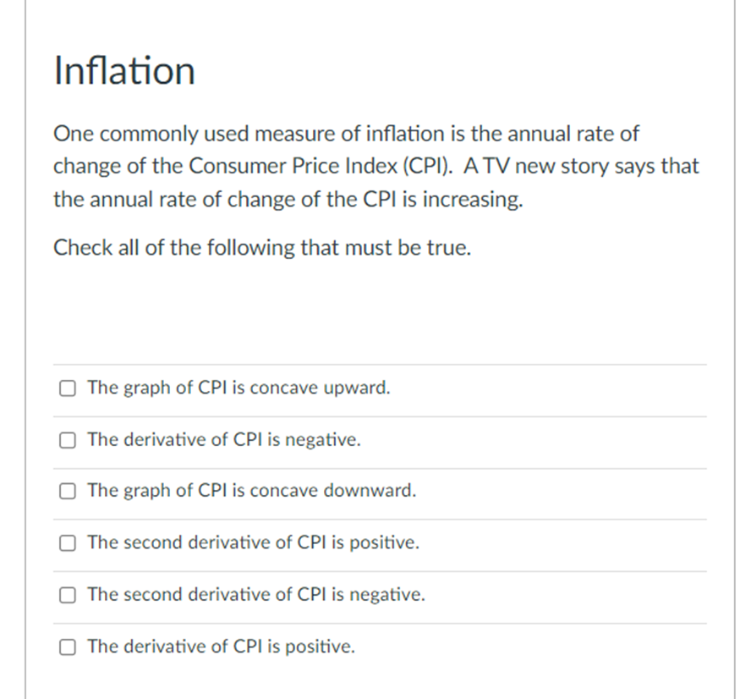Image resolution: width=751 pixels, height=699 pixels.
Task: Check the 'derivative of CPI is positive' checkbox
Action: click(67, 647)
